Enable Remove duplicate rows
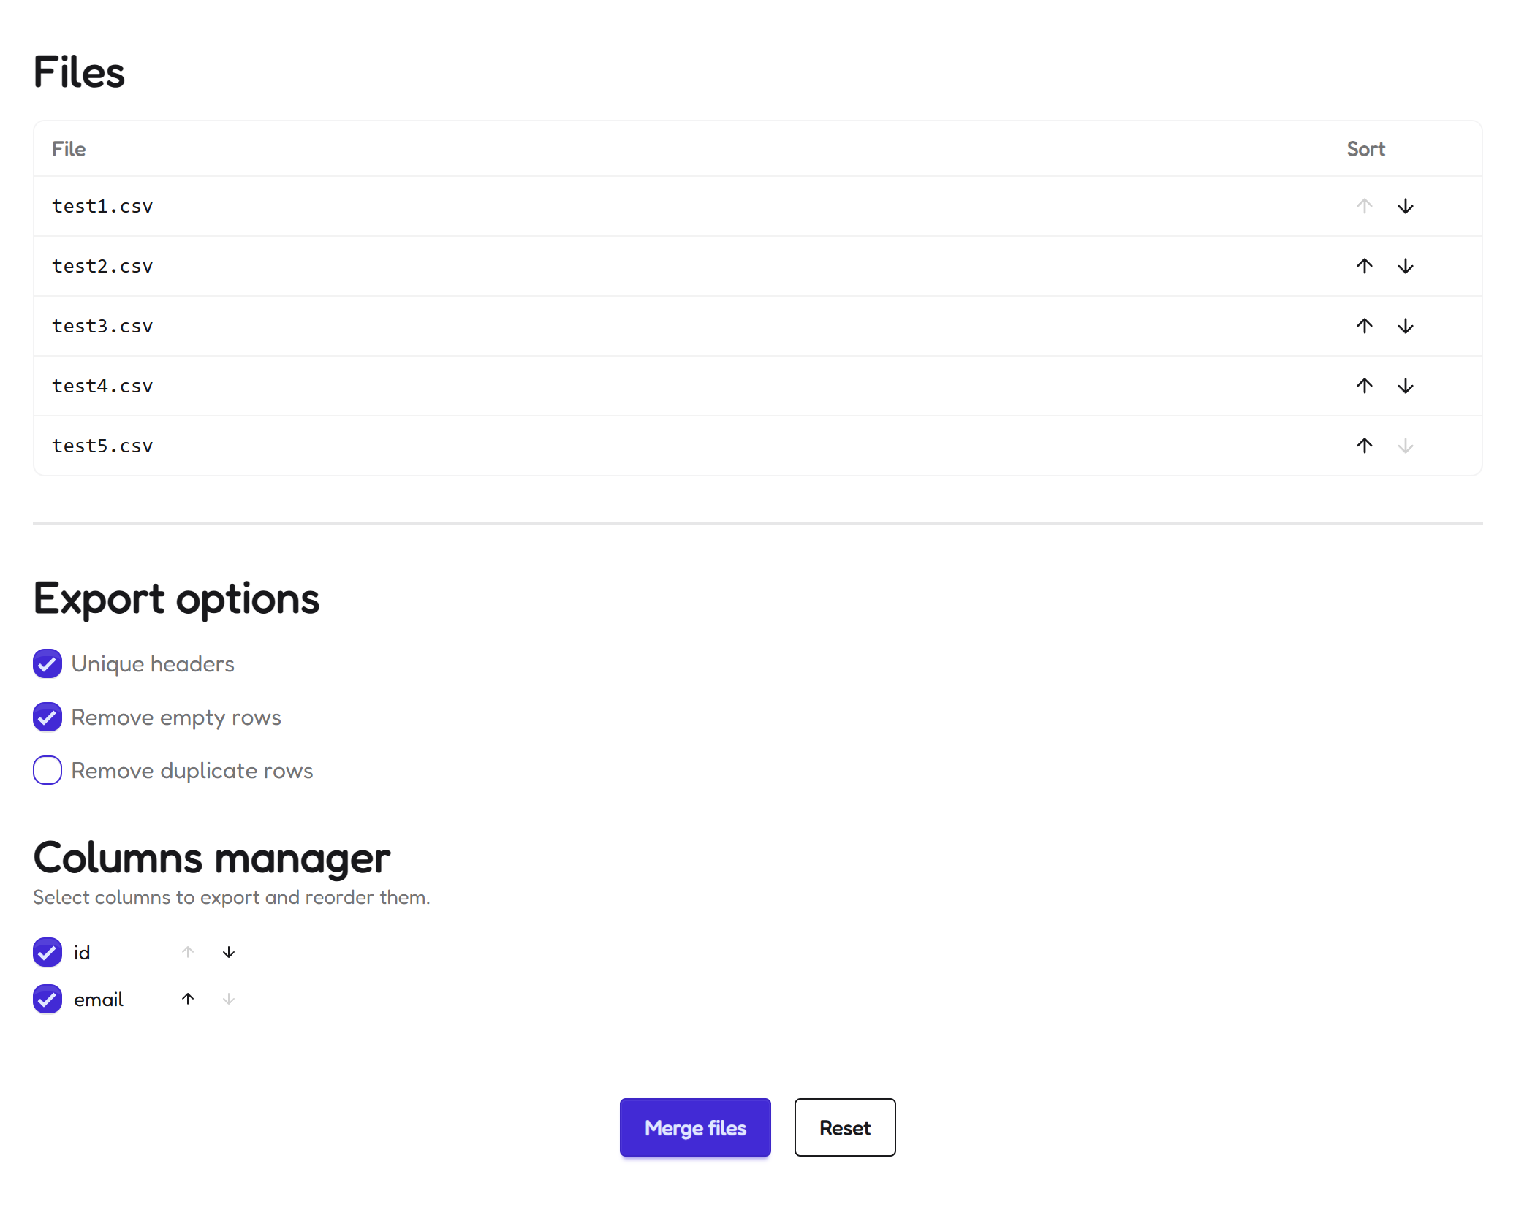The width and height of the screenshot is (1516, 1226). (x=47, y=769)
